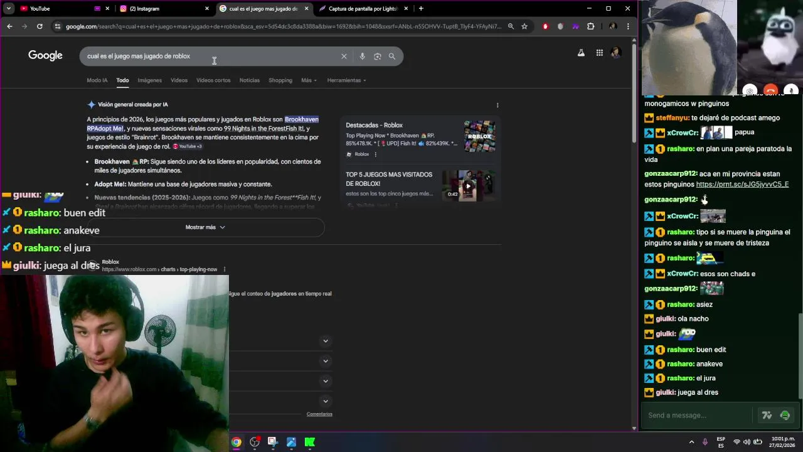Clear the search box with X

344,56
